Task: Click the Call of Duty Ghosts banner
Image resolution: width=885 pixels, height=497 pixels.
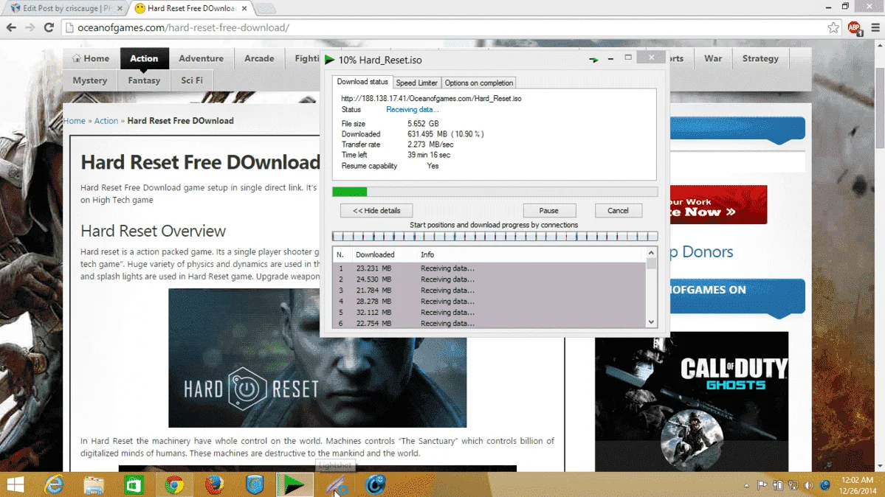Action: (692, 402)
